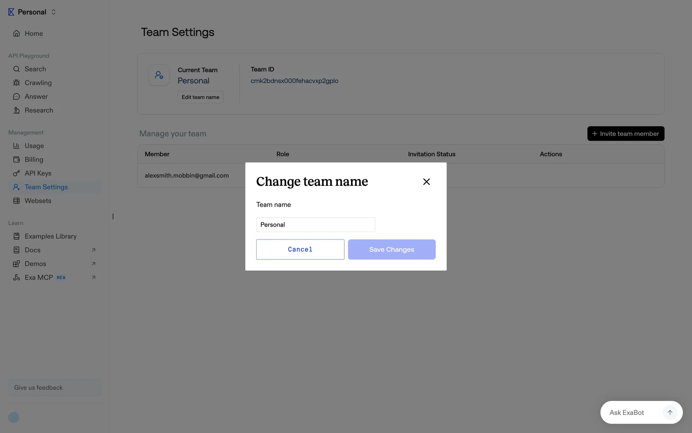Open API Keys key icon
Screen dimensions: 692x433
pyautogui.click(x=16, y=173)
